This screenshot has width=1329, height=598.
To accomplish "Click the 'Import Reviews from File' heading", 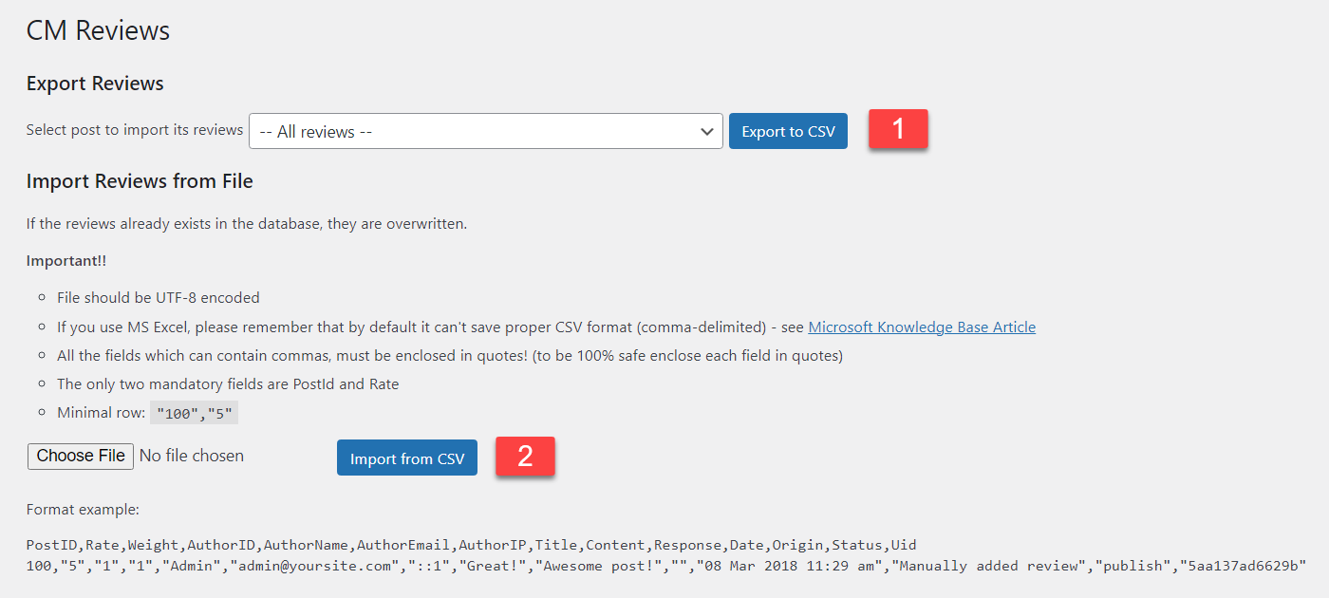I will (140, 181).
